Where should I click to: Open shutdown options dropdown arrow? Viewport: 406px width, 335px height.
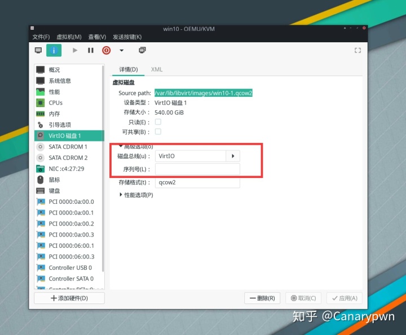[x=121, y=51]
